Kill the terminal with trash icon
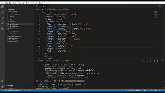 coord(158,61)
